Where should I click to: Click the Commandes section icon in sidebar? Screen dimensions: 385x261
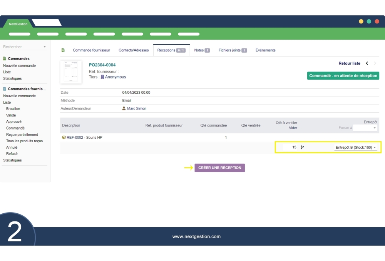(5, 59)
